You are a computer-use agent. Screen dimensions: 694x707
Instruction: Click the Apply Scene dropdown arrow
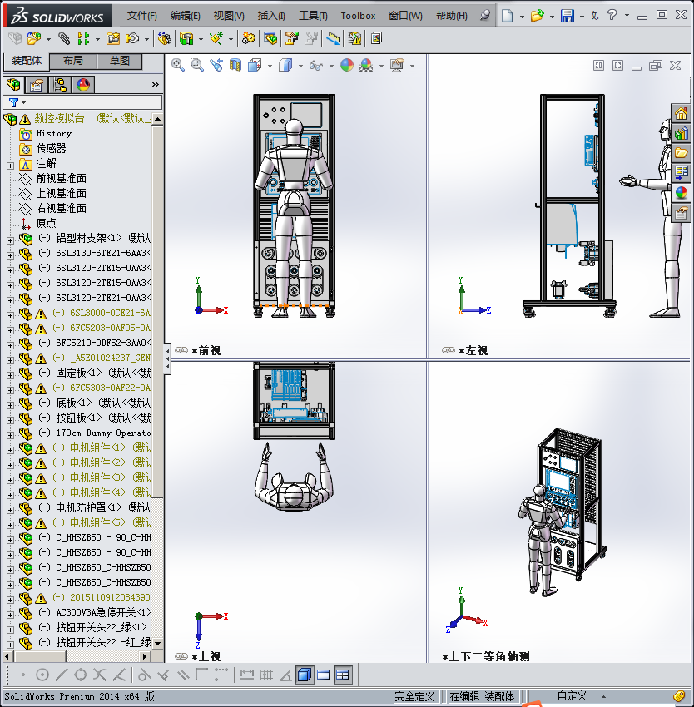pyautogui.click(x=381, y=66)
